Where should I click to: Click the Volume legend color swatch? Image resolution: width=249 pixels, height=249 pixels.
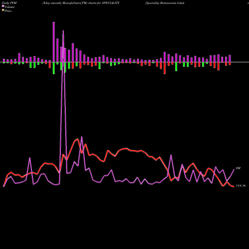click(x=3, y=6)
